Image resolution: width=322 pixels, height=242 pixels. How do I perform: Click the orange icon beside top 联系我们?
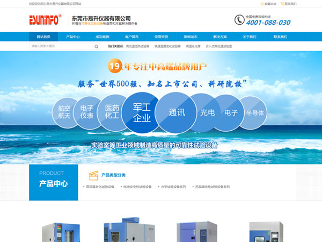point(282,4)
